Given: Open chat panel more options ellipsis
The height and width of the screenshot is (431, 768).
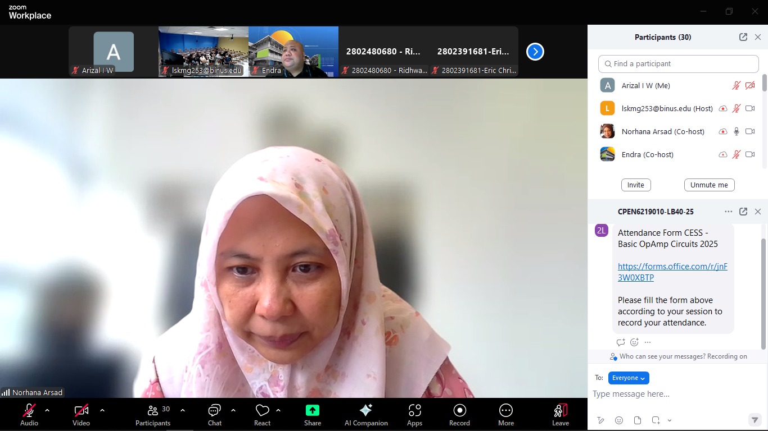Looking at the screenshot, I should tap(729, 212).
